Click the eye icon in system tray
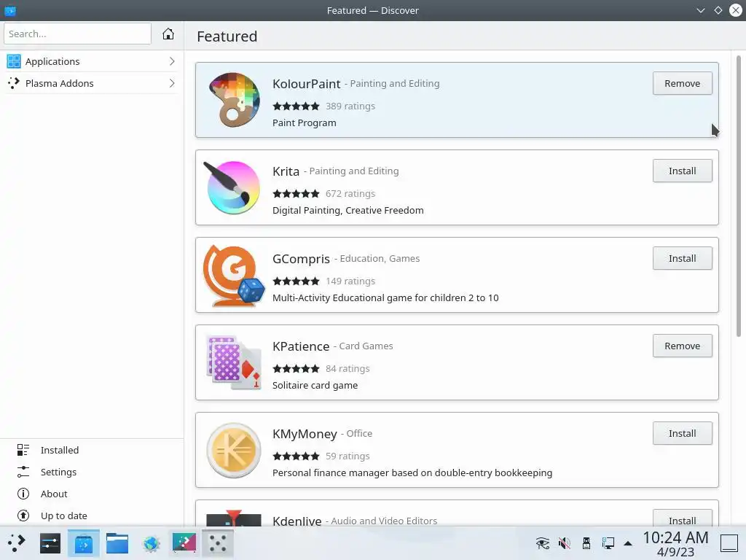The width and height of the screenshot is (746, 560). coord(542,542)
